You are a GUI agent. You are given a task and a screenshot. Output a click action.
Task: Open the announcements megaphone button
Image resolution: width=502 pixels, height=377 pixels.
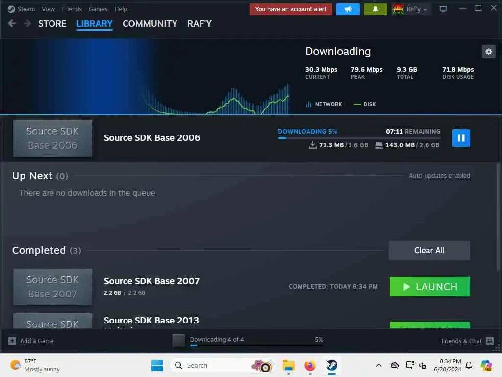point(348,9)
